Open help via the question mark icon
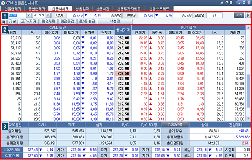This screenshot has height=160, width=252. pyautogui.click(x=227, y=3)
